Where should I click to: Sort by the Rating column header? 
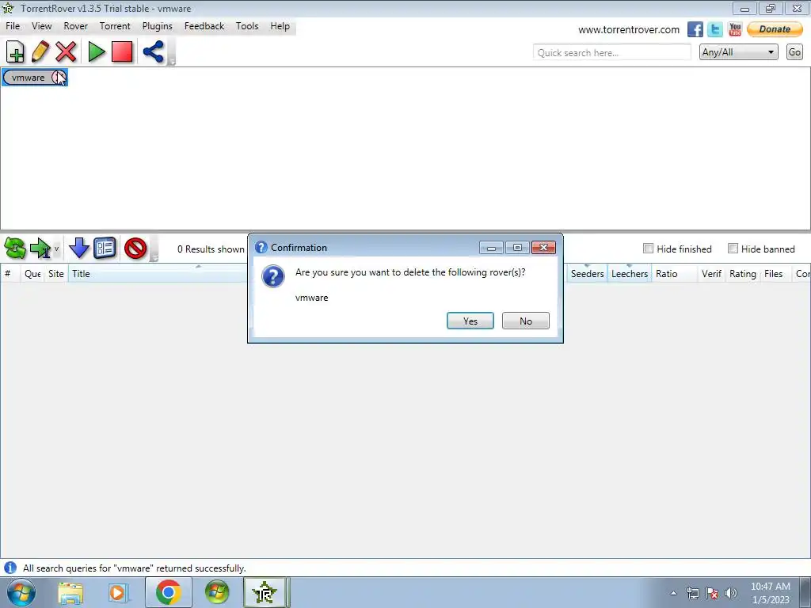pos(743,274)
